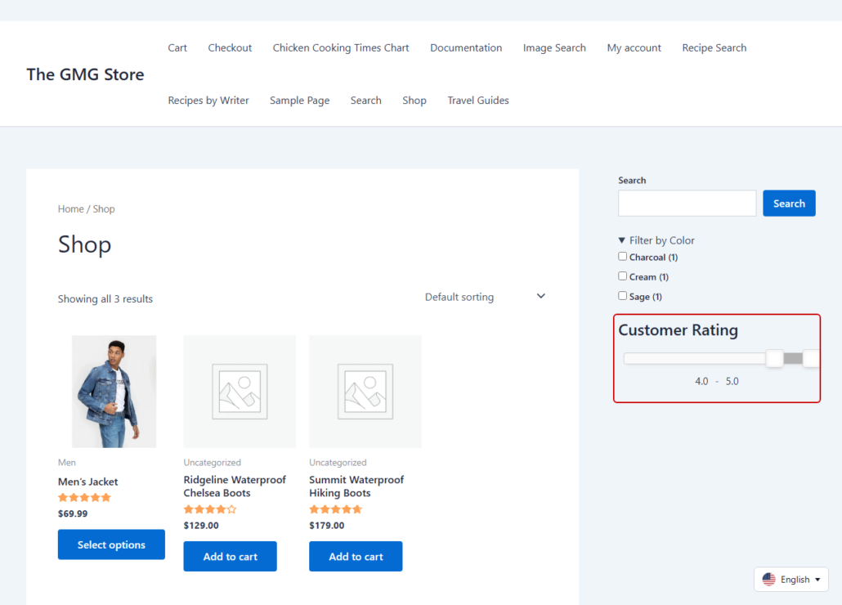Screen dimensions: 842x605
Task: Click the maximum rating slider handle
Action: tap(811, 358)
